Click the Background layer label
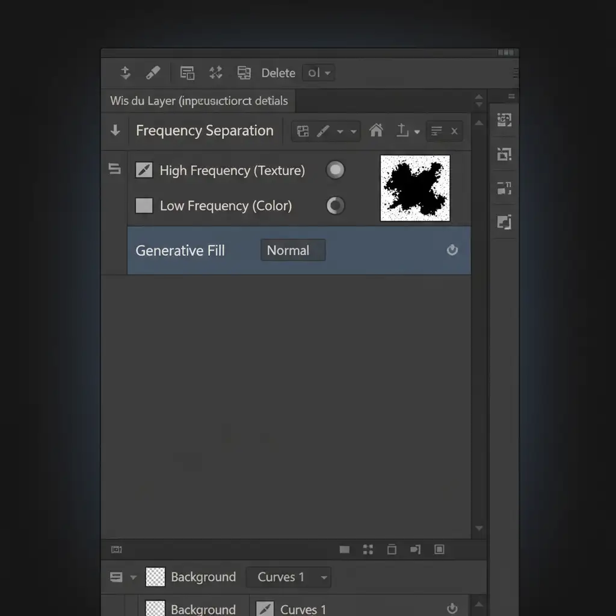 [x=203, y=577]
